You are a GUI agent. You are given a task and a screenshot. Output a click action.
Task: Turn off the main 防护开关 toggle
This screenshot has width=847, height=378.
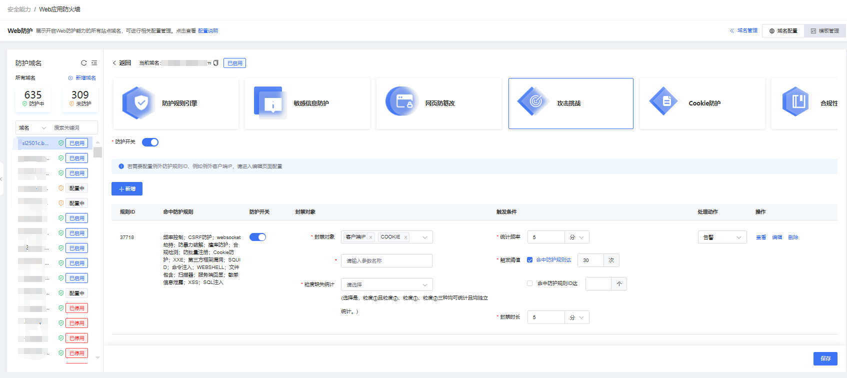[150, 142]
